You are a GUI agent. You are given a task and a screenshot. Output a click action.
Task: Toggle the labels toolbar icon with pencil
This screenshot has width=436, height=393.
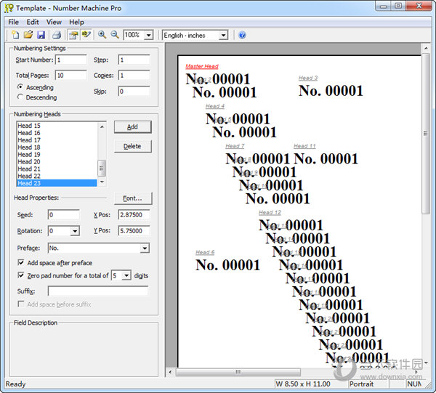(86, 35)
